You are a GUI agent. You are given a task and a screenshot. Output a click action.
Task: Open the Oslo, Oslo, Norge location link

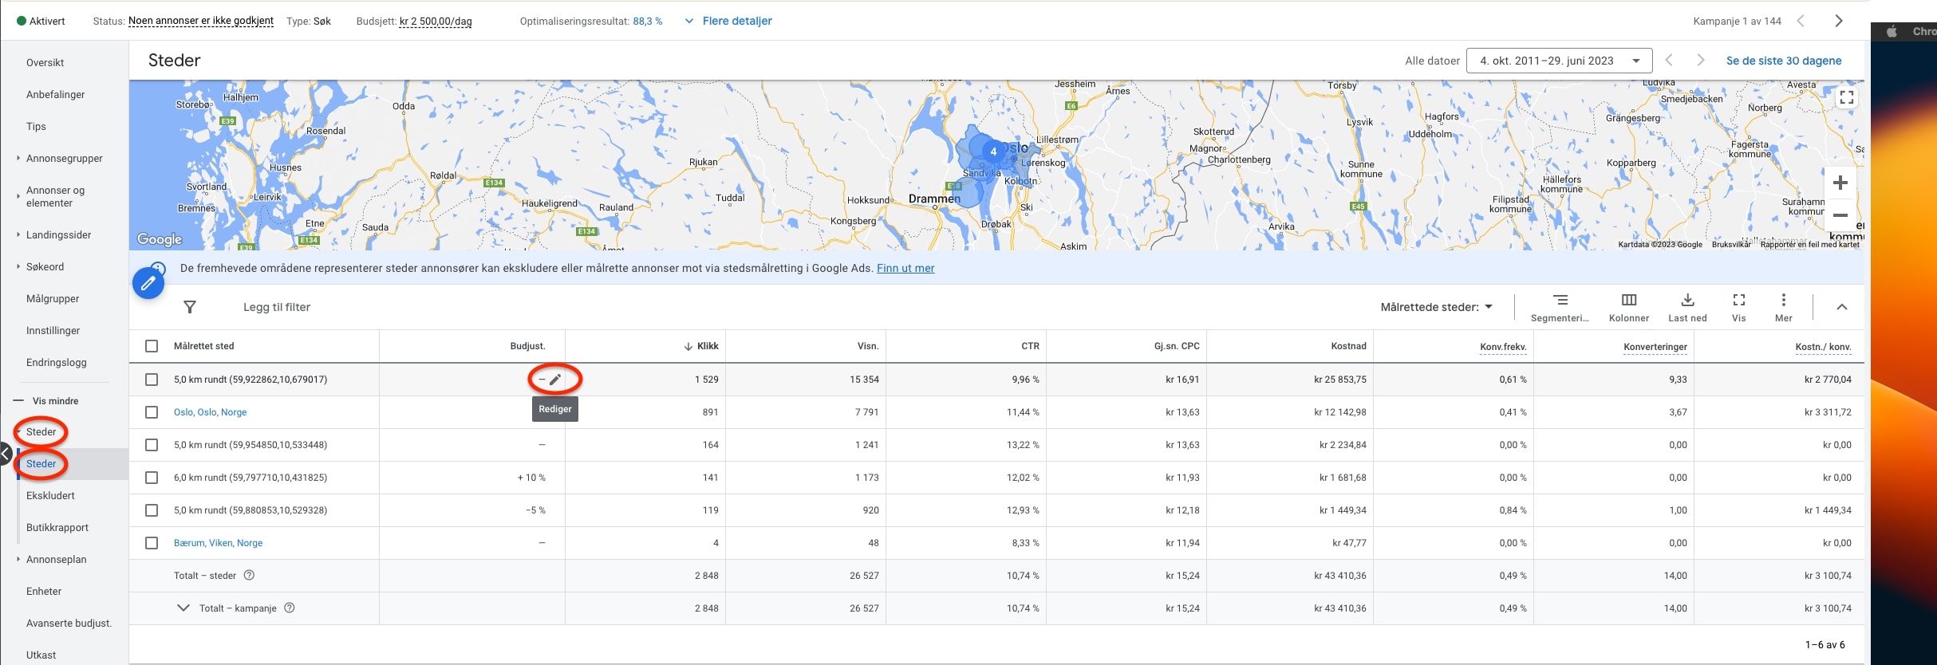[x=211, y=412]
